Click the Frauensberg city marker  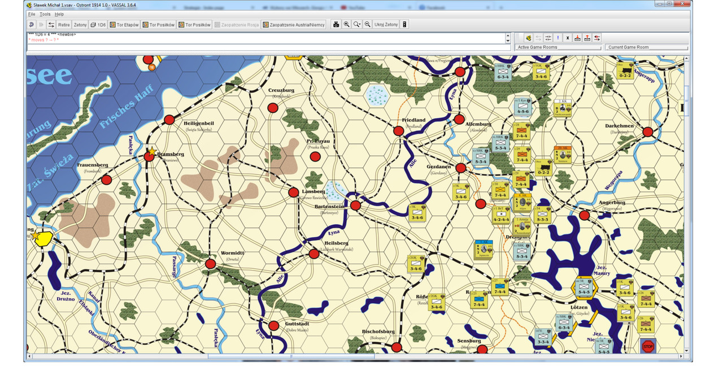click(106, 180)
